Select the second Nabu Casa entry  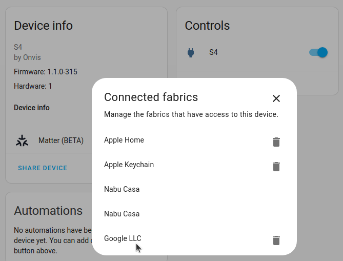point(122,214)
